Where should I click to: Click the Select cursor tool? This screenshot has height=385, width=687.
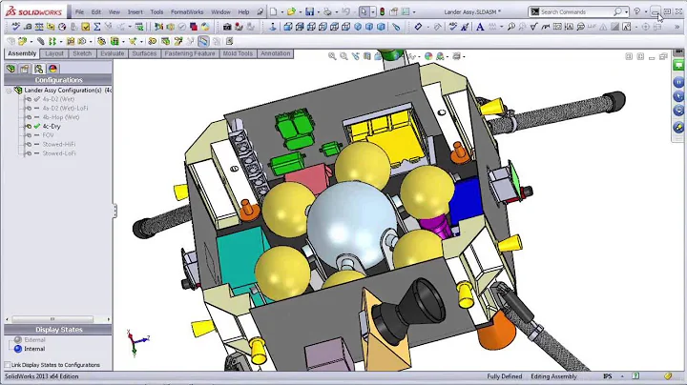click(x=364, y=11)
